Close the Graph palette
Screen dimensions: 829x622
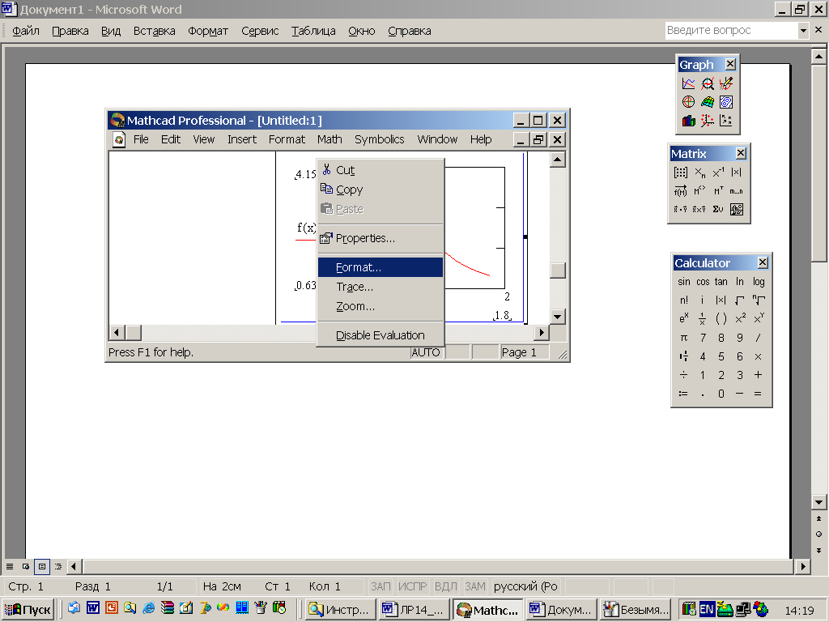click(x=730, y=64)
